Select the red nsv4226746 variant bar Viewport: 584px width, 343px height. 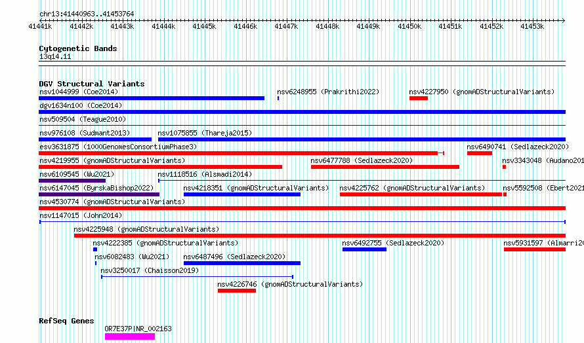(237, 291)
